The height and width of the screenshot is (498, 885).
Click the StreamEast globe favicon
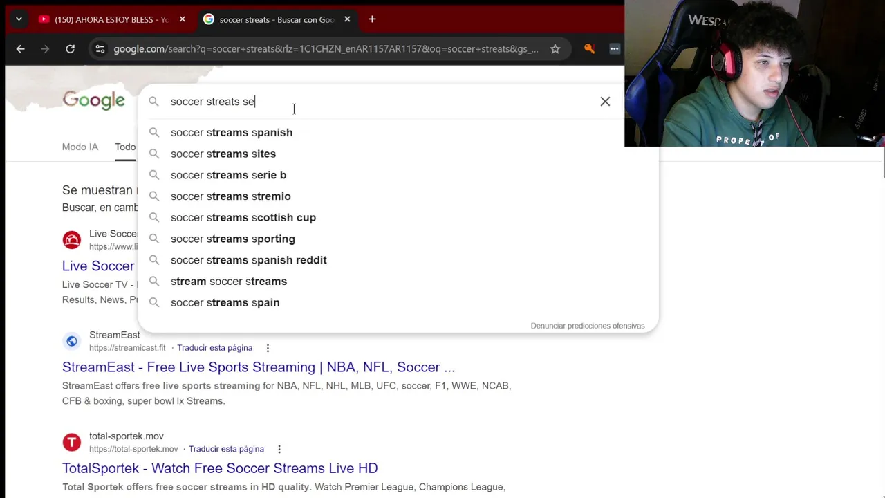[72, 341]
